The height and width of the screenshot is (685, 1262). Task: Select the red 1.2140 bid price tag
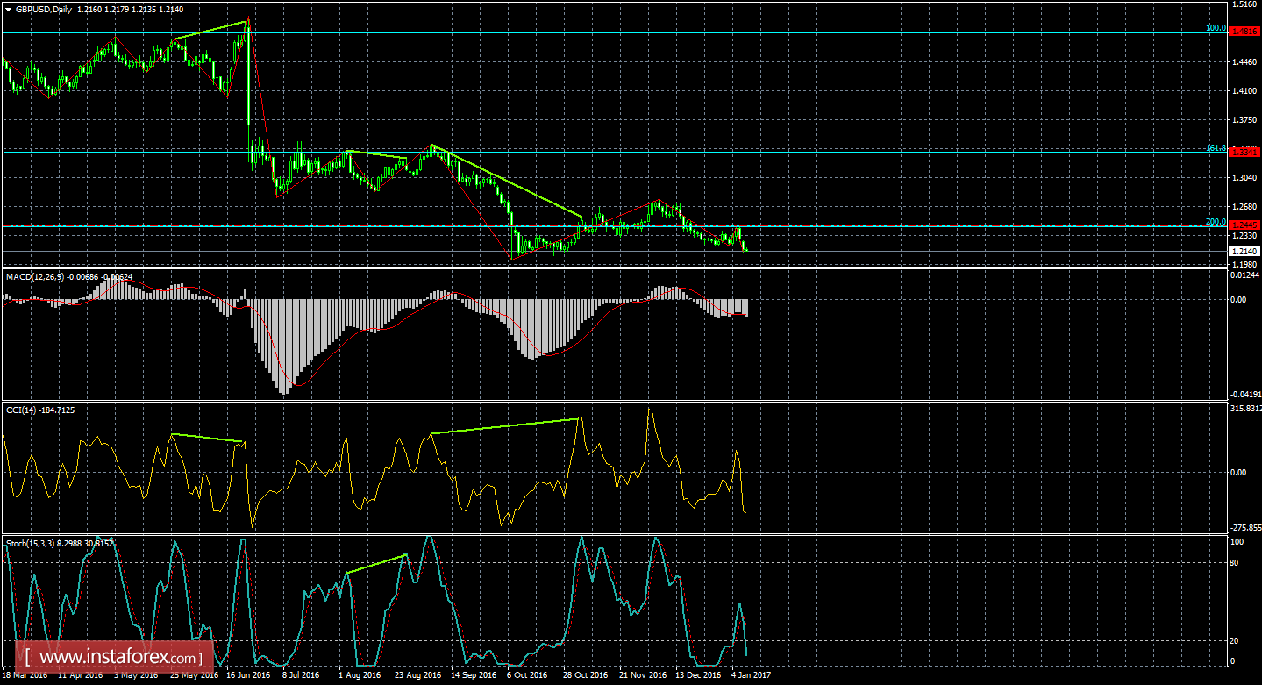pos(1243,250)
